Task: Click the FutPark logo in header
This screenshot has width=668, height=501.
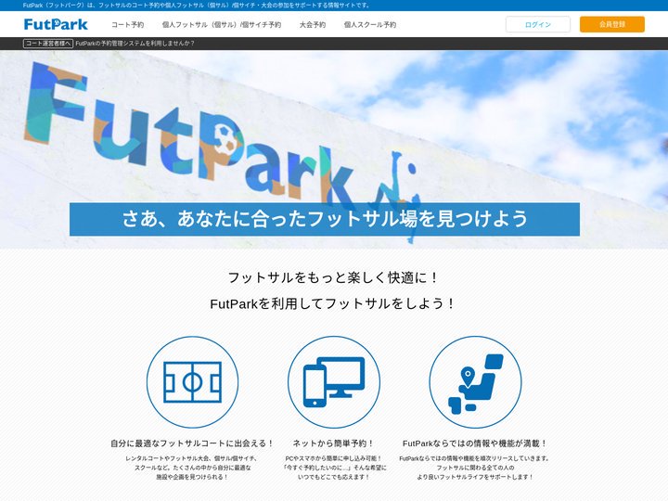Action: (x=56, y=24)
